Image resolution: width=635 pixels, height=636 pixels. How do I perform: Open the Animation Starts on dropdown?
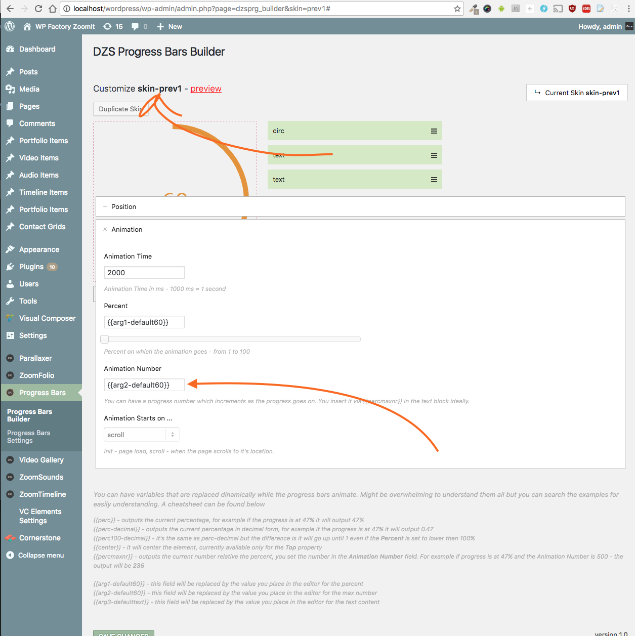(x=141, y=435)
